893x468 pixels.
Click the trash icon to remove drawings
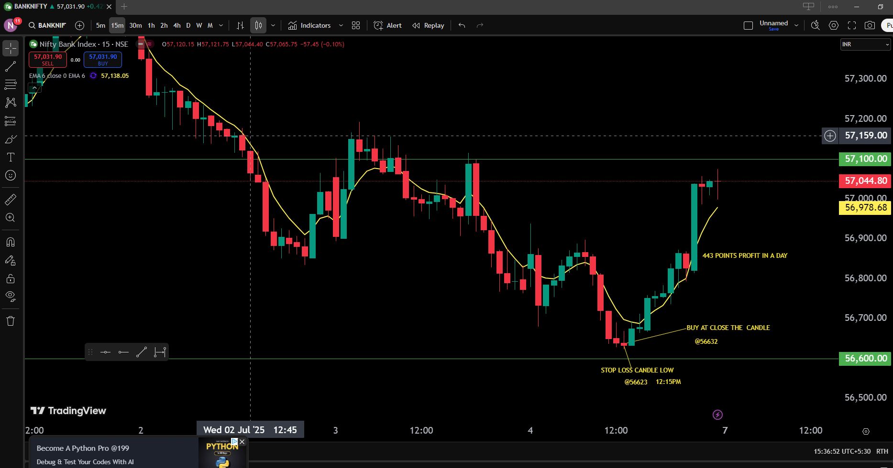pyautogui.click(x=11, y=321)
